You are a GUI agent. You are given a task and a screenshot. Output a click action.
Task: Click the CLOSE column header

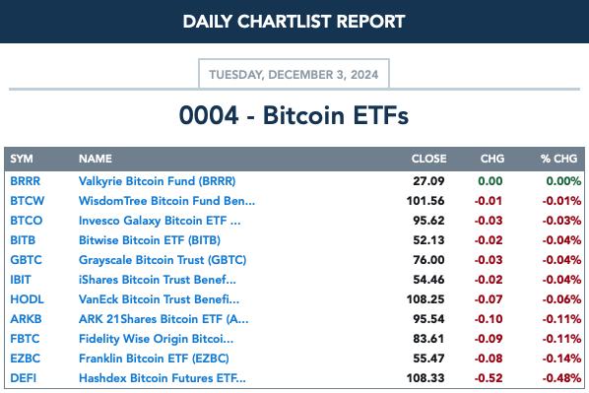point(429,159)
